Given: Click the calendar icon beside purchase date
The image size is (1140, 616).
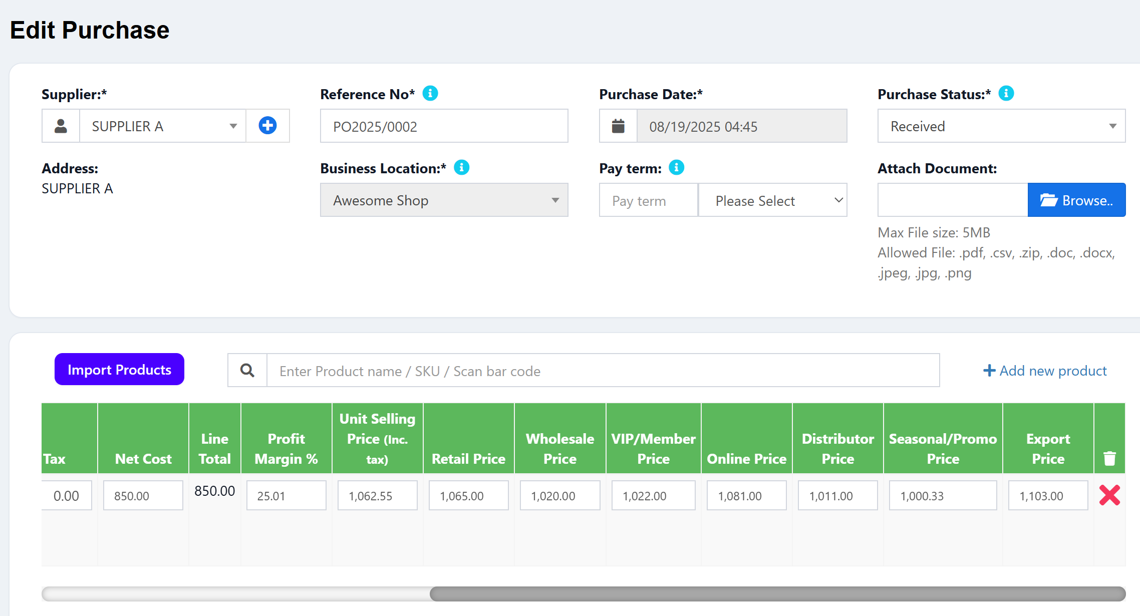Looking at the screenshot, I should [x=618, y=126].
